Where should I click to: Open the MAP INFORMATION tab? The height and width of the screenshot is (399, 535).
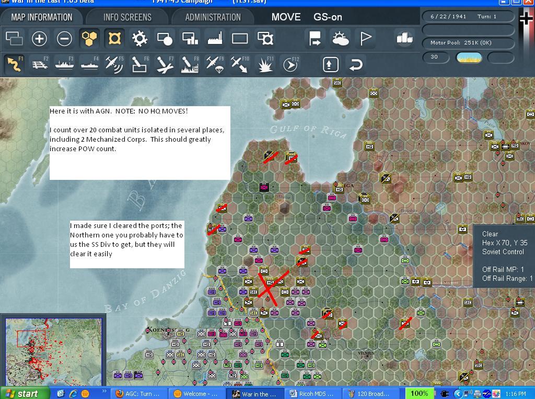click(42, 17)
